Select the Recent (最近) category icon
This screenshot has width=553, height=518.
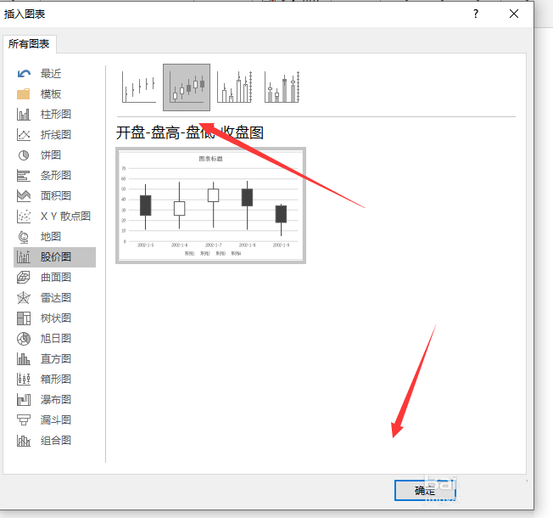coord(24,73)
